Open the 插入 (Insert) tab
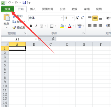The image size is (111, 107). click(33, 9)
